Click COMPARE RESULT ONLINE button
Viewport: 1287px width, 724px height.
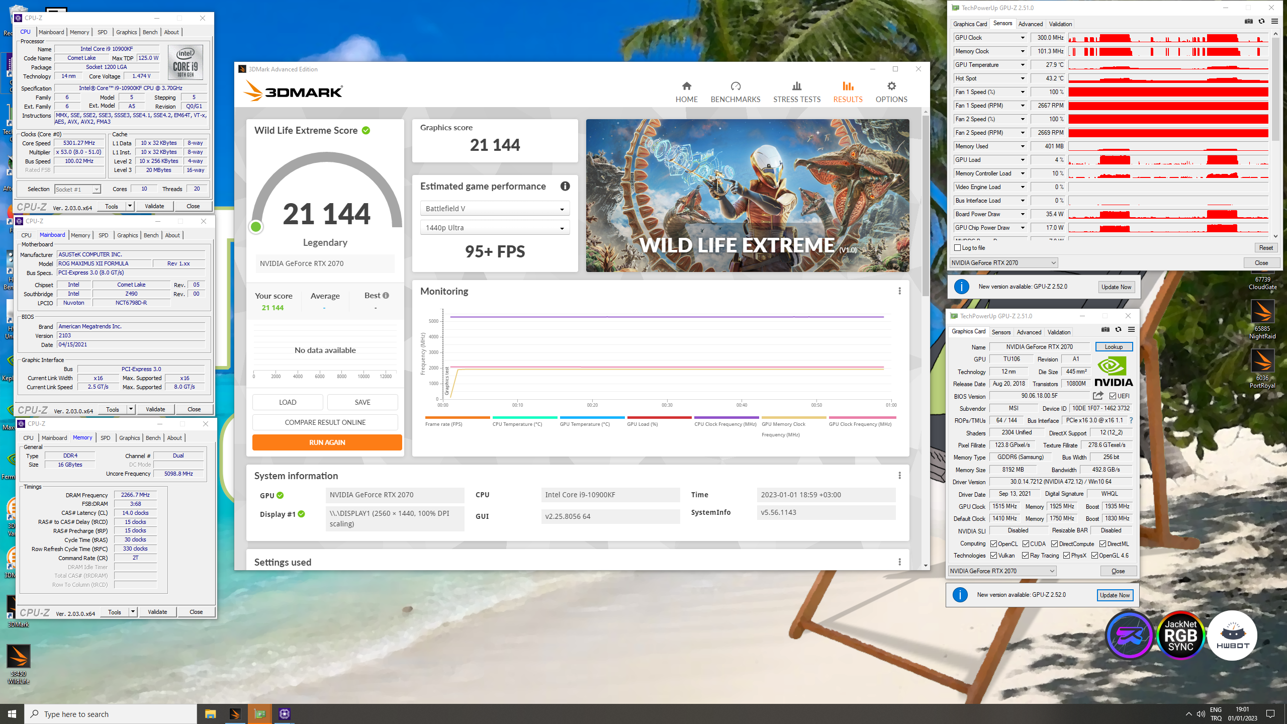point(325,422)
